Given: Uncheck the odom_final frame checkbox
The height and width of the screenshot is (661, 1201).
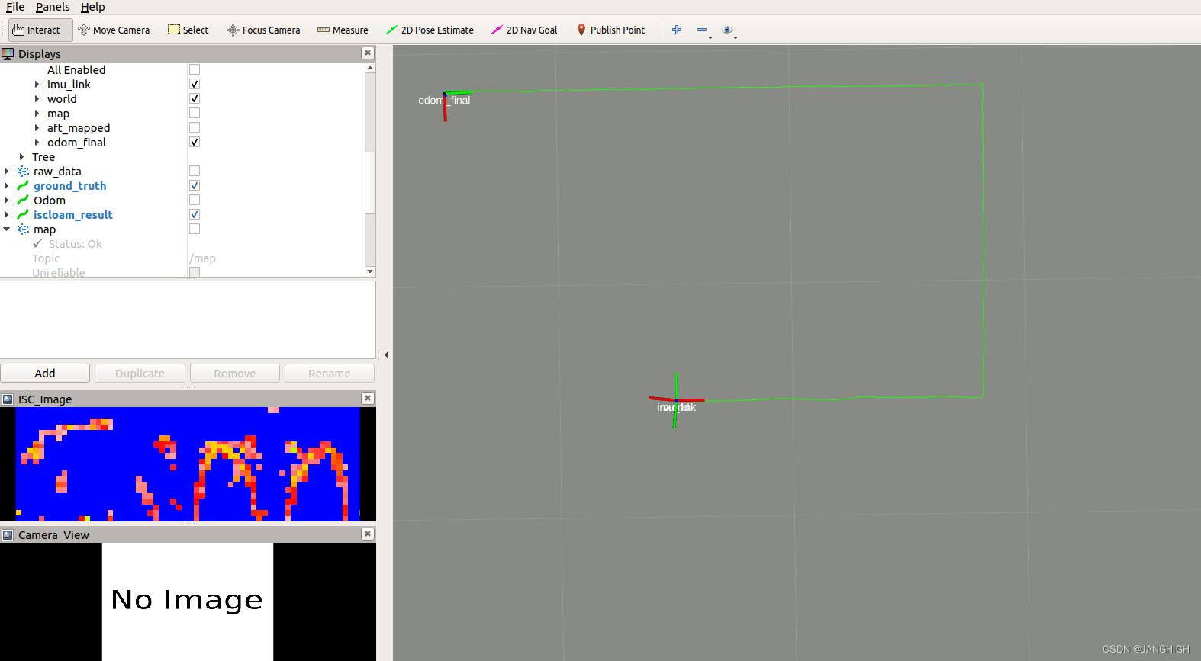Looking at the screenshot, I should pyautogui.click(x=195, y=142).
